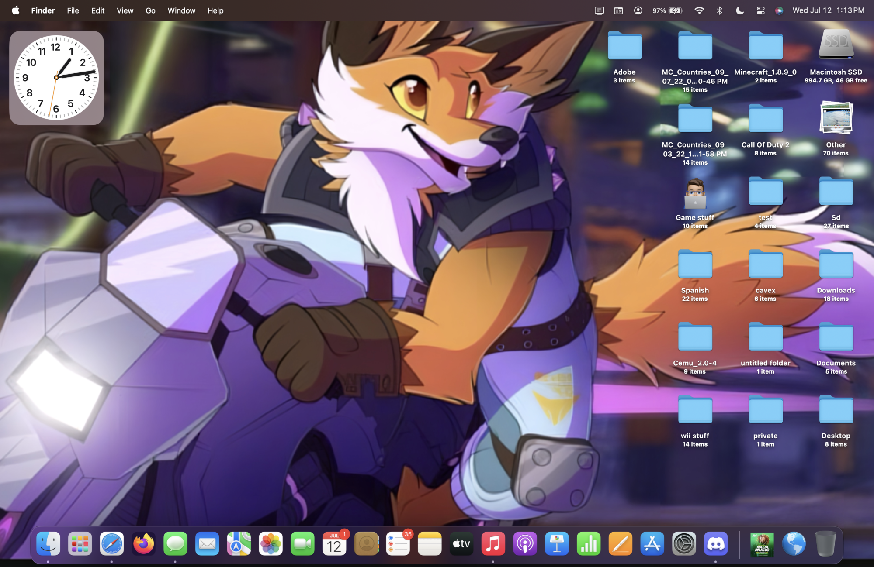Click the analog clock widget

(56, 78)
